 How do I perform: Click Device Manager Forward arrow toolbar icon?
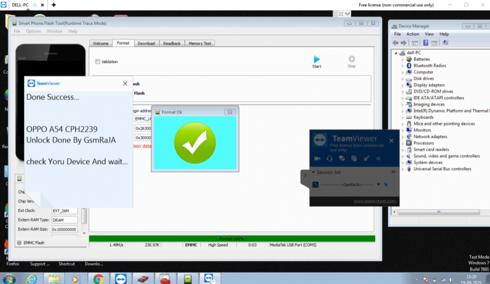[403, 43]
